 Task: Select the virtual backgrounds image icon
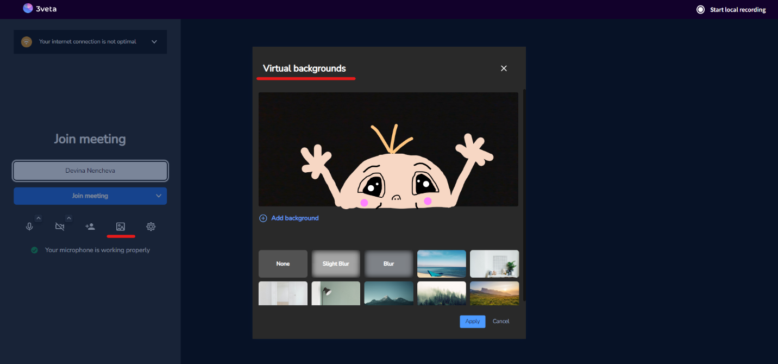click(120, 227)
